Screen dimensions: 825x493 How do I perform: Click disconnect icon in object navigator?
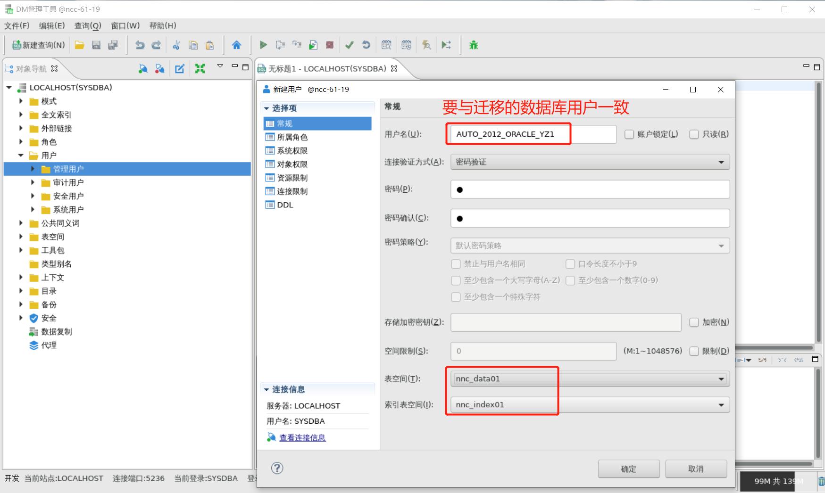pos(160,69)
